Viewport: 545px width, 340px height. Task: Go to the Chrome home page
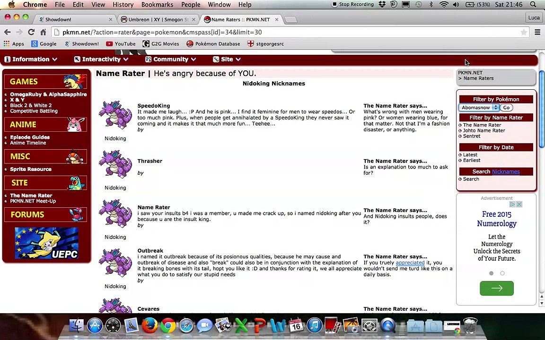point(43,32)
